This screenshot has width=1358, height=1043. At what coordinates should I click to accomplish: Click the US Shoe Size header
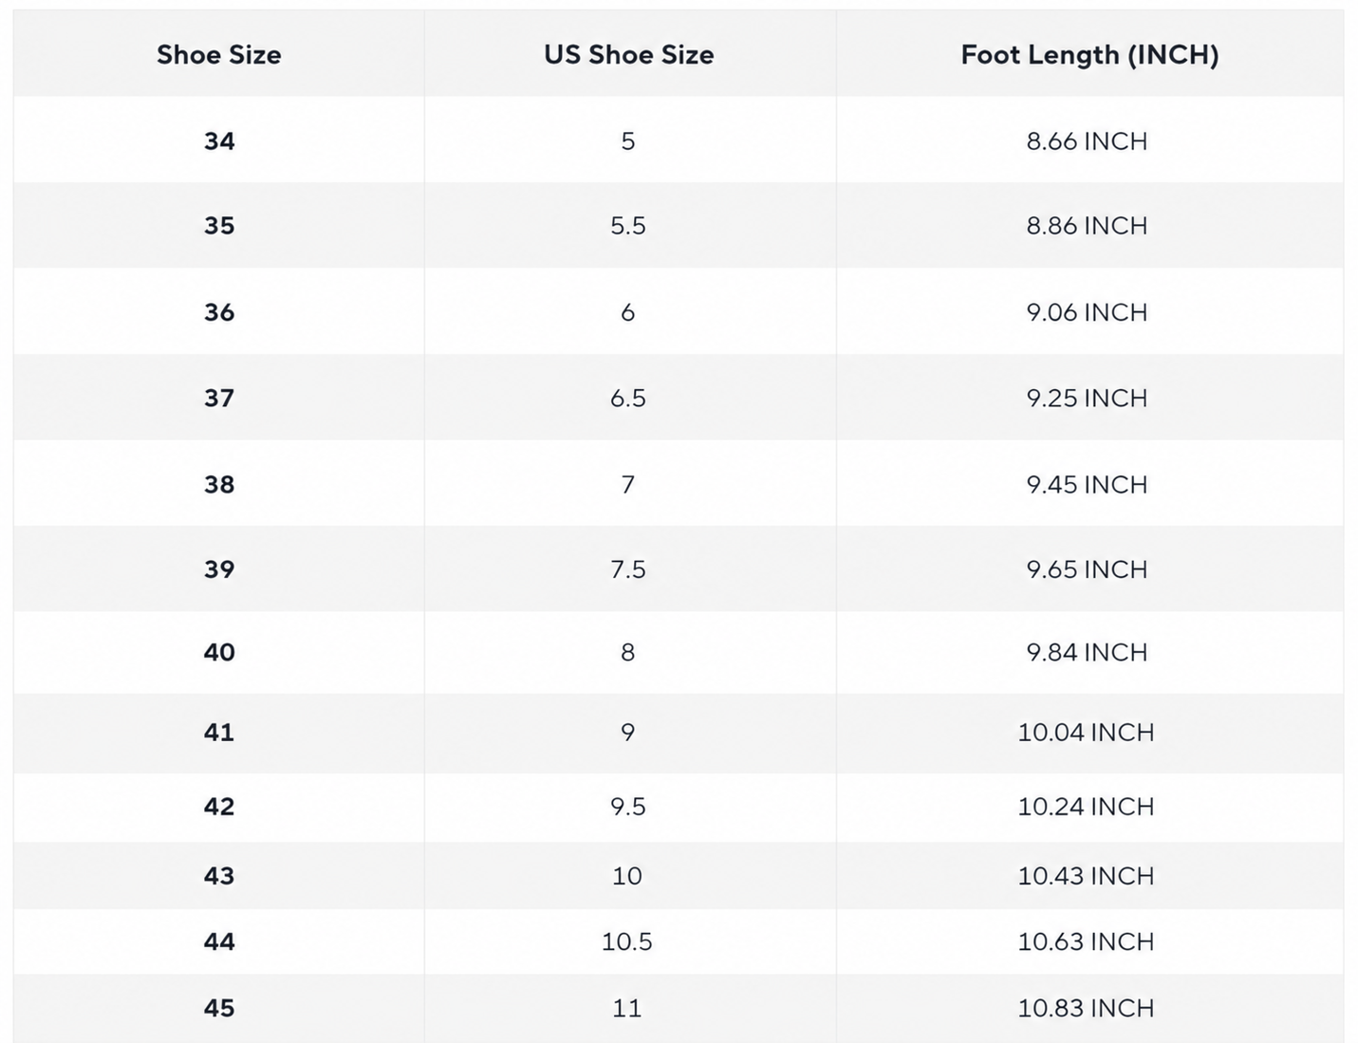(x=628, y=55)
